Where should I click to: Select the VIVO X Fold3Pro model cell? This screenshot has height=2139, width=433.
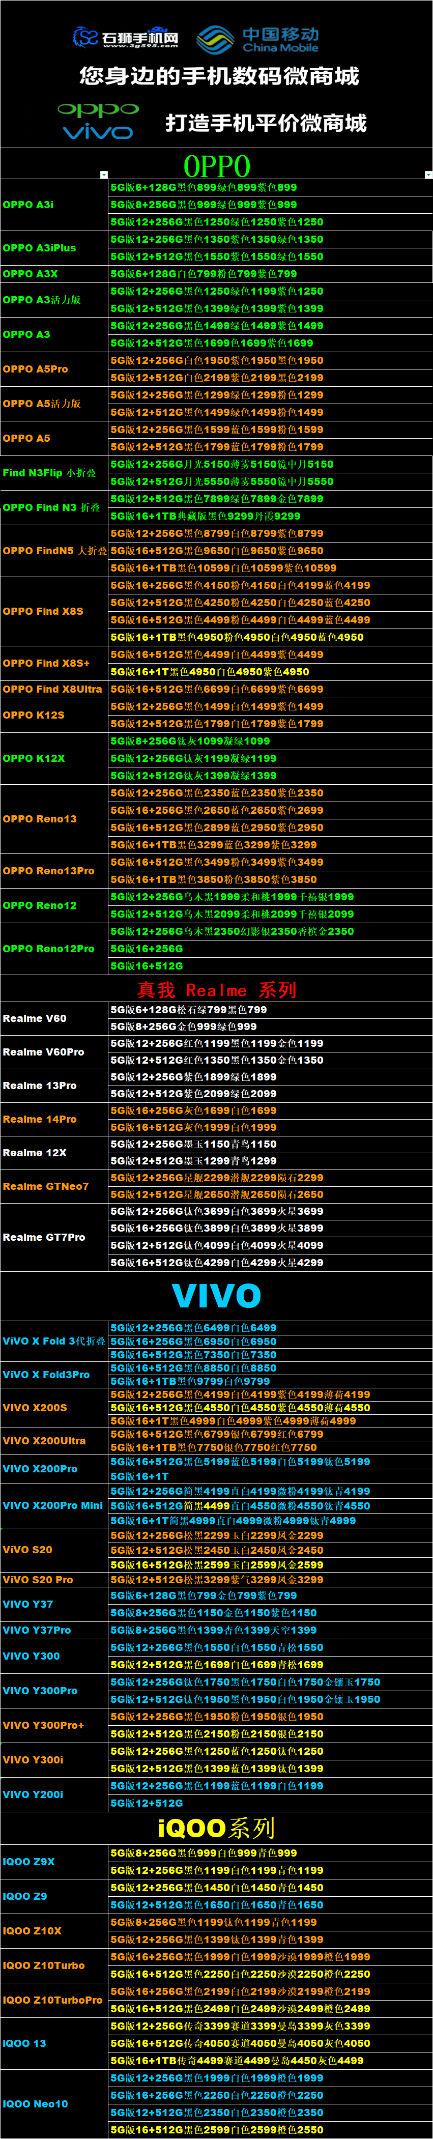pos(55,1374)
